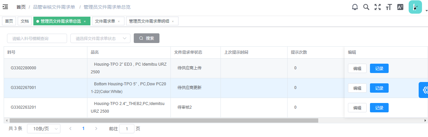Click the search magnifier icon in header
Viewport: 428px width, 137px height.
point(366,7)
